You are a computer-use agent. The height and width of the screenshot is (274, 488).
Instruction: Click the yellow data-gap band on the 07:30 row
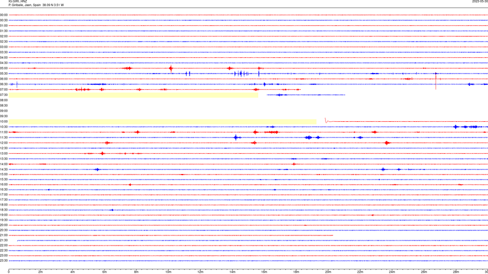point(133,95)
